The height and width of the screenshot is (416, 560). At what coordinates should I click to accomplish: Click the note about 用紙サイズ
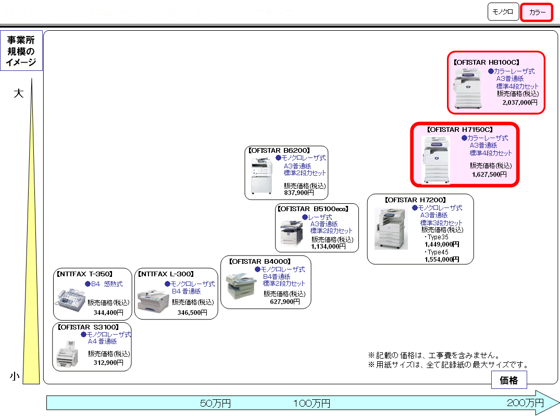point(449,364)
